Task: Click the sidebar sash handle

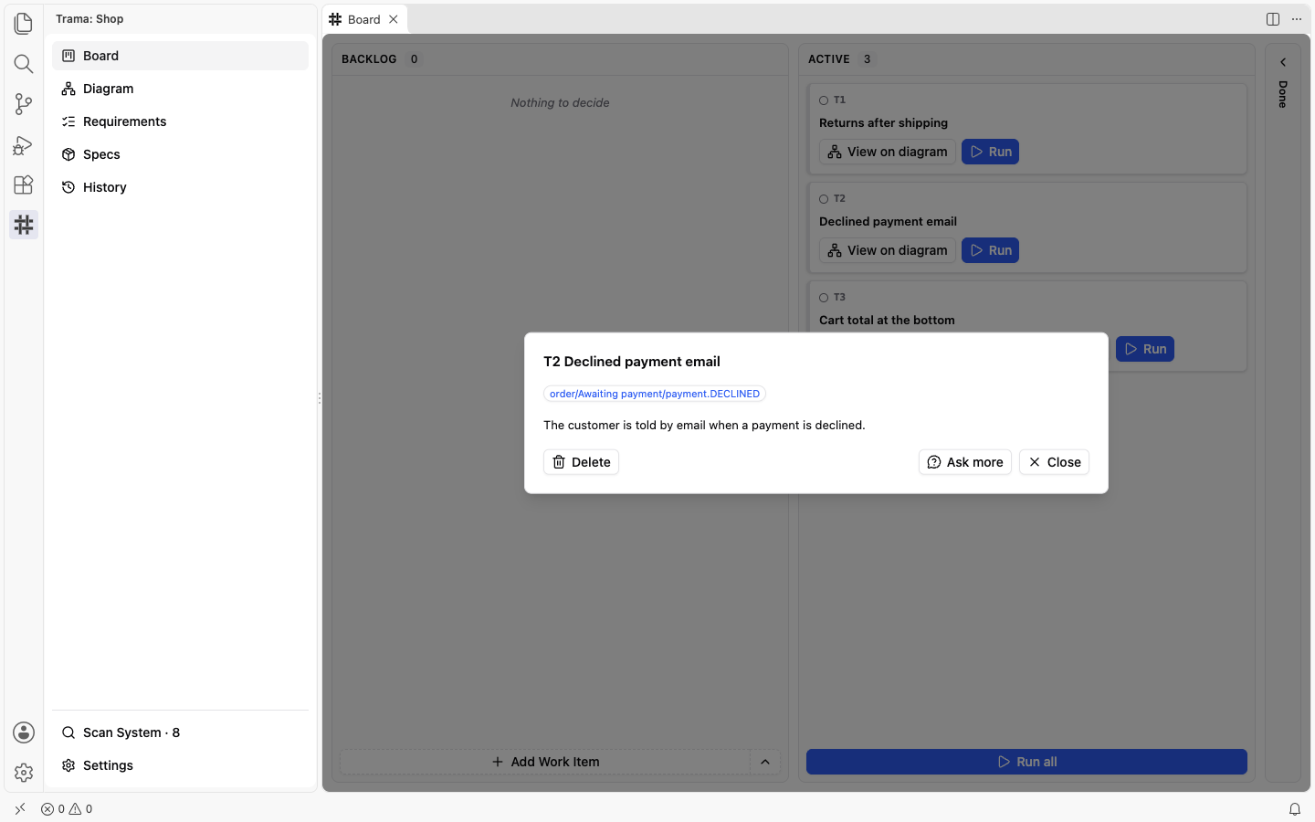Action: [320, 398]
